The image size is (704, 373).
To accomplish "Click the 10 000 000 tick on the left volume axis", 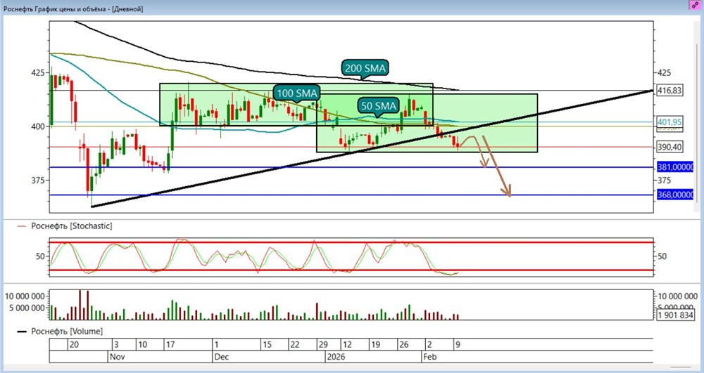I will pyautogui.click(x=25, y=296).
